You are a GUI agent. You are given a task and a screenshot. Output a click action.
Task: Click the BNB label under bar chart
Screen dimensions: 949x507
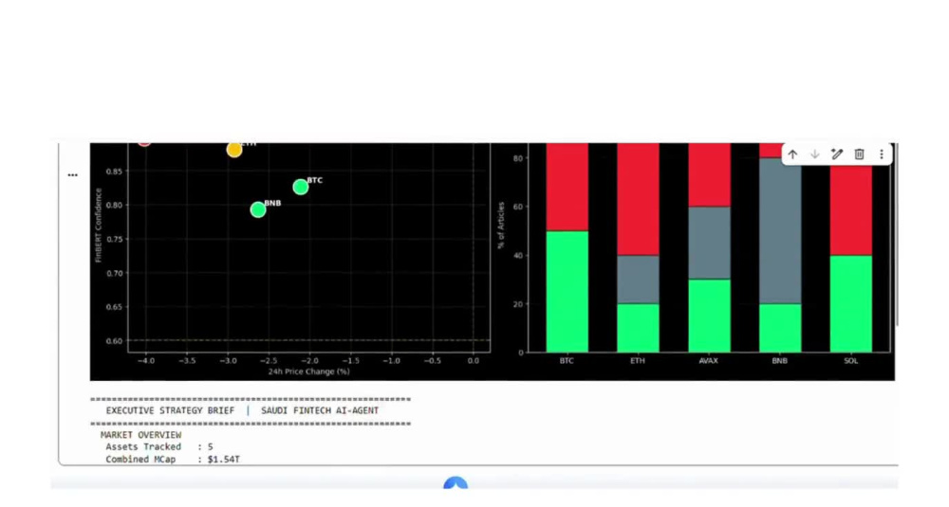coord(779,361)
